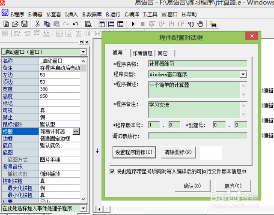Open the event handler subroutine dropdown
Image resolution: width=274 pixels, height=215 pixels.
coord(82,209)
